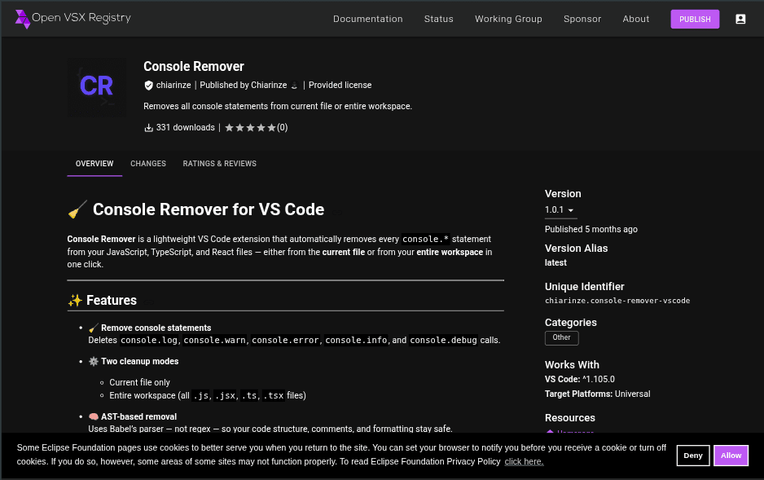Select Working Group from the navigation
Image resolution: width=764 pixels, height=480 pixels.
click(x=508, y=19)
